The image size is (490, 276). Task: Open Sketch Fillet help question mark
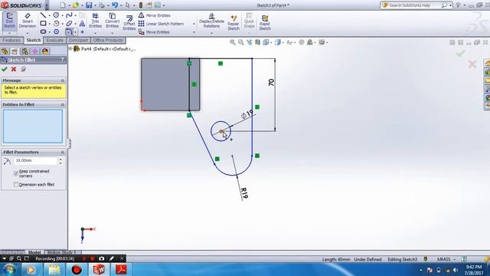63,60
